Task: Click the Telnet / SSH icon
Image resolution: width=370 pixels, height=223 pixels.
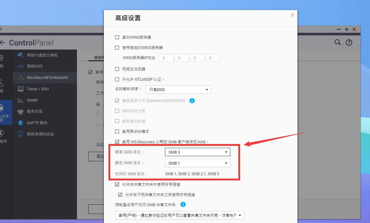Action: click(21, 89)
